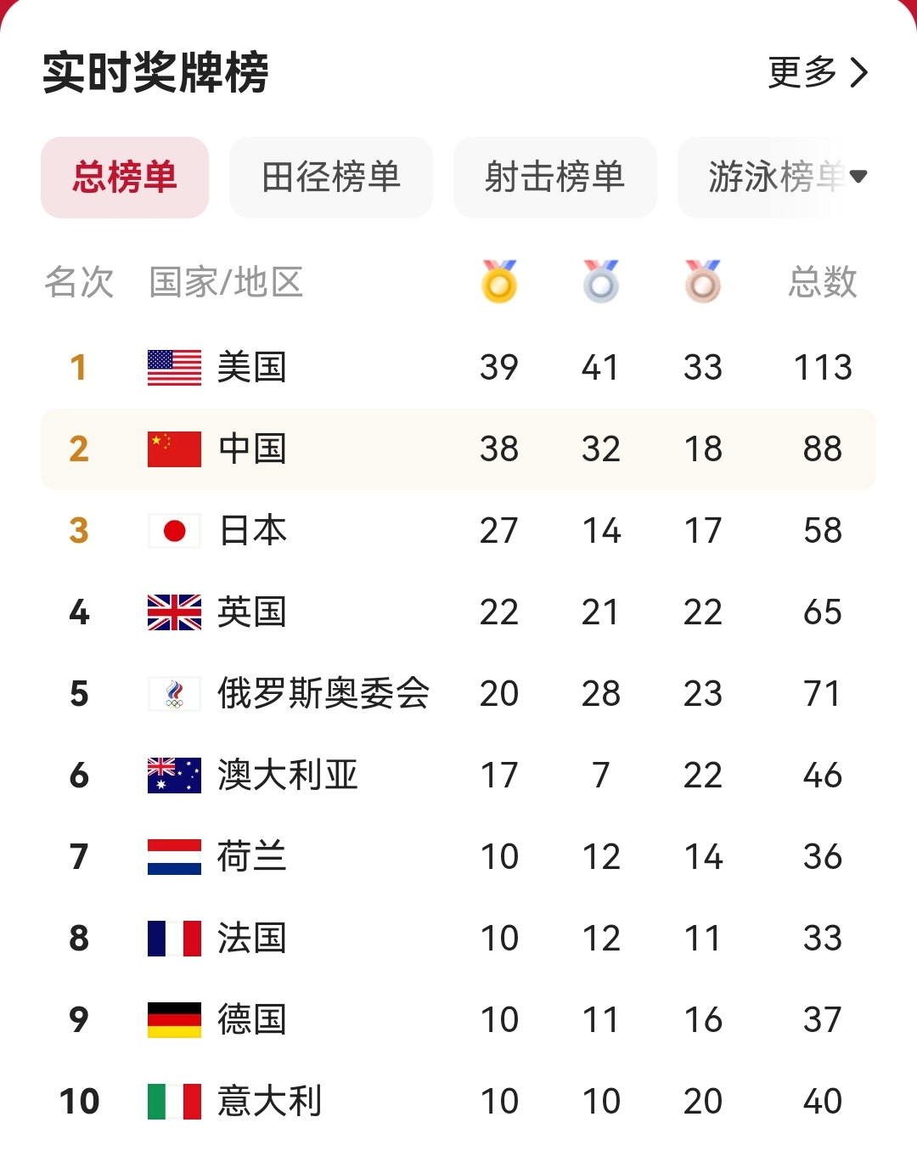The height and width of the screenshot is (1162, 917).
Task: Click the 总数 column header
Action: click(x=823, y=282)
